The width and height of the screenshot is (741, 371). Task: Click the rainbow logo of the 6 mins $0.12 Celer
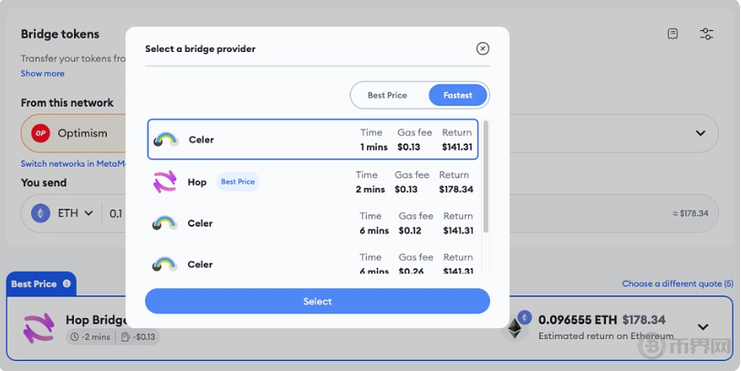coord(164,223)
